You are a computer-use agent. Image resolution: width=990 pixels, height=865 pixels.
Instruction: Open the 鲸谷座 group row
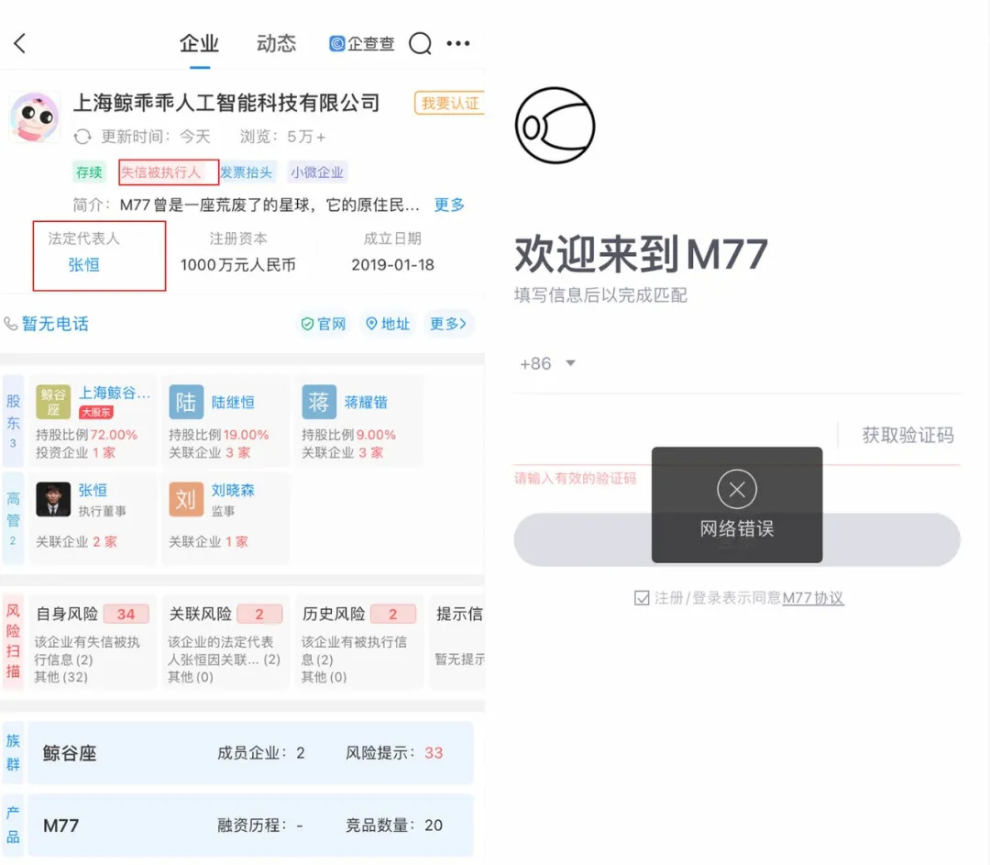(250, 753)
